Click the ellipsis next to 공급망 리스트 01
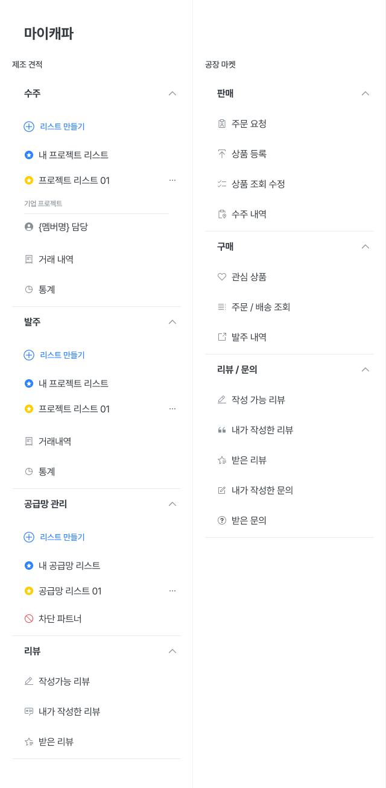The height and width of the screenshot is (788, 386). [172, 591]
